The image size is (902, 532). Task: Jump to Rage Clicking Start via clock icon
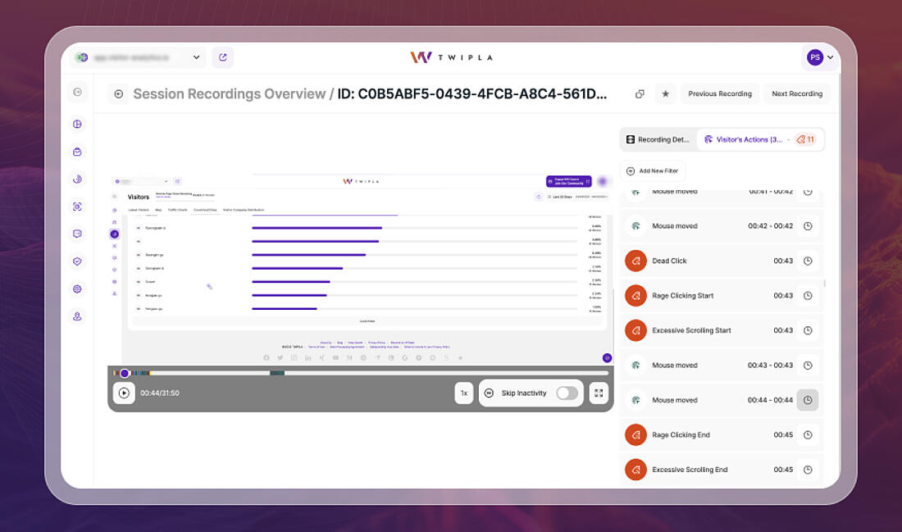tap(808, 296)
